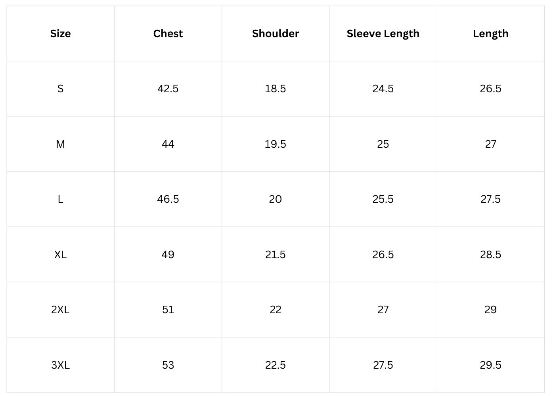The width and height of the screenshot is (555, 396).
Task: Select shoulder value 21.5 for XL
Action: (x=275, y=254)
